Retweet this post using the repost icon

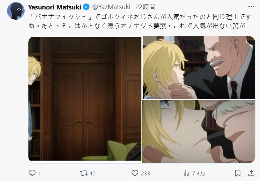84,173
